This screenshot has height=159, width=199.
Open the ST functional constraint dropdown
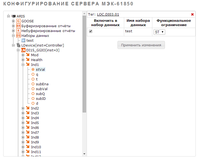coord(159,32)
